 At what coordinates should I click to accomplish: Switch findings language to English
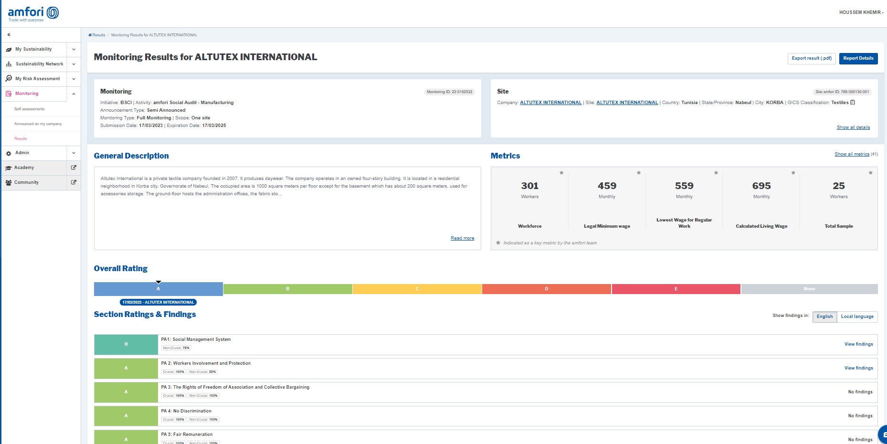(x=824, y=317)
